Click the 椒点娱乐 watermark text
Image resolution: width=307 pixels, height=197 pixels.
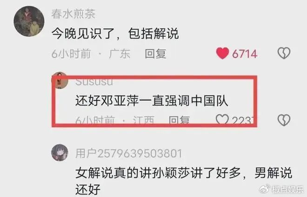287,189
